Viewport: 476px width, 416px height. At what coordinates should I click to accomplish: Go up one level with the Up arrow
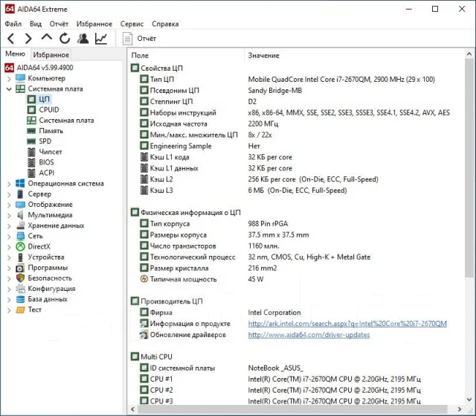(46, 38)
